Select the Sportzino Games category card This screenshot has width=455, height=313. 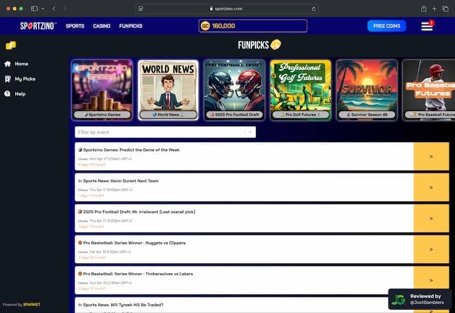(x=102, y=90)
